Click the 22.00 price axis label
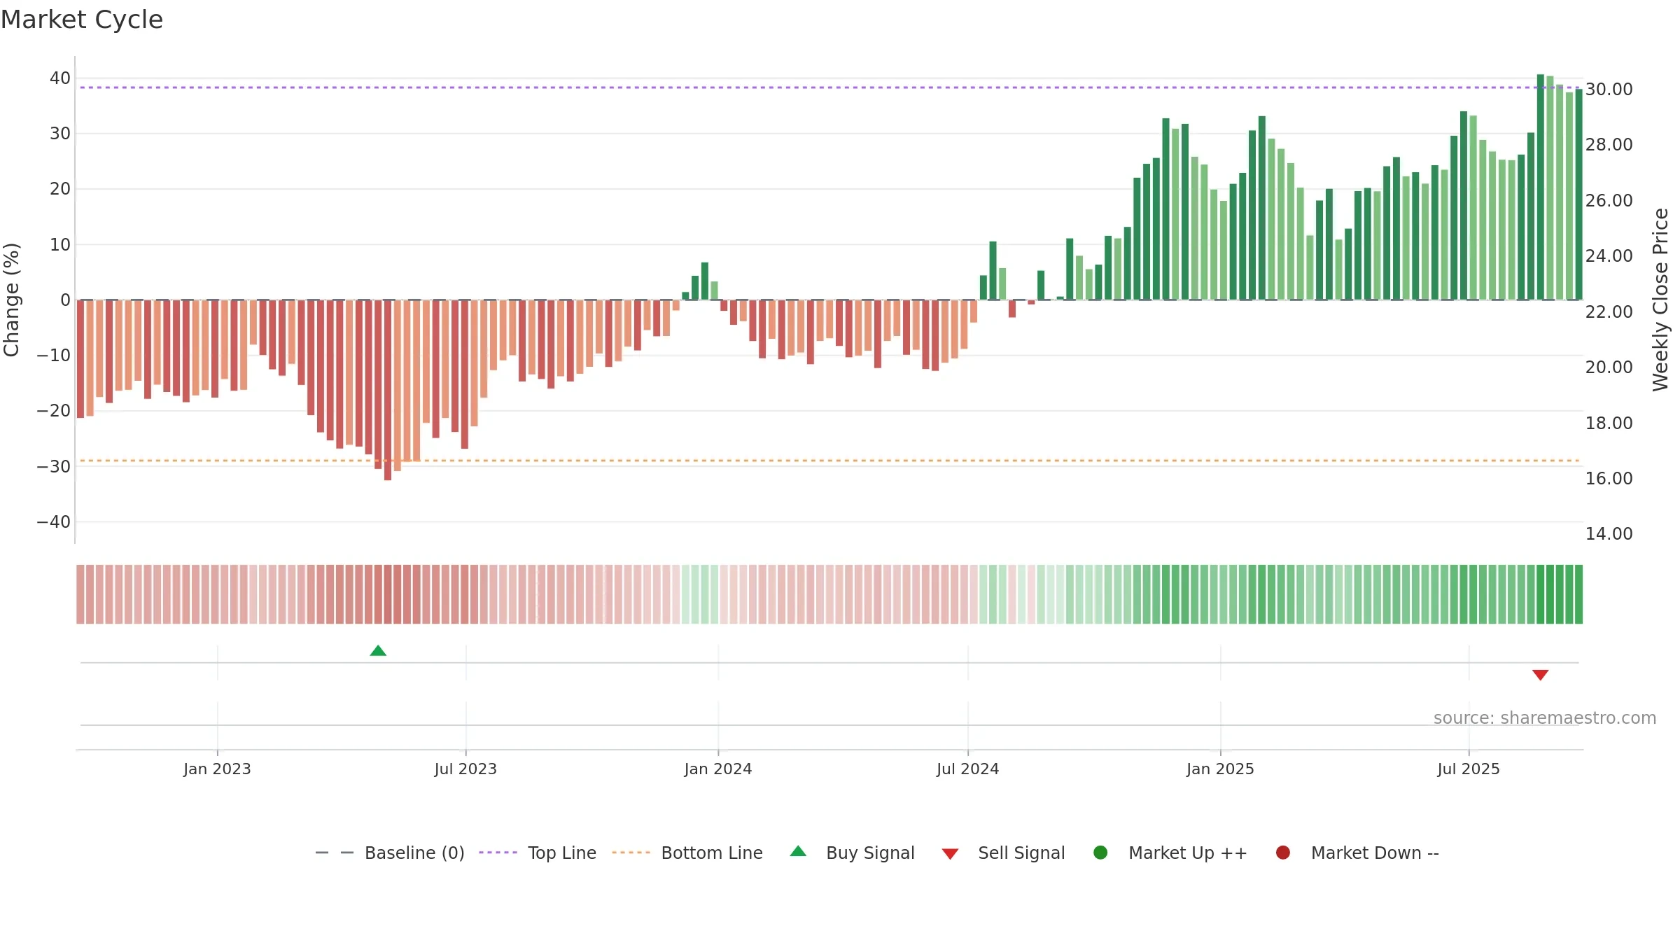Viewport: 1680px width, 945px height. pos(1609,311)
